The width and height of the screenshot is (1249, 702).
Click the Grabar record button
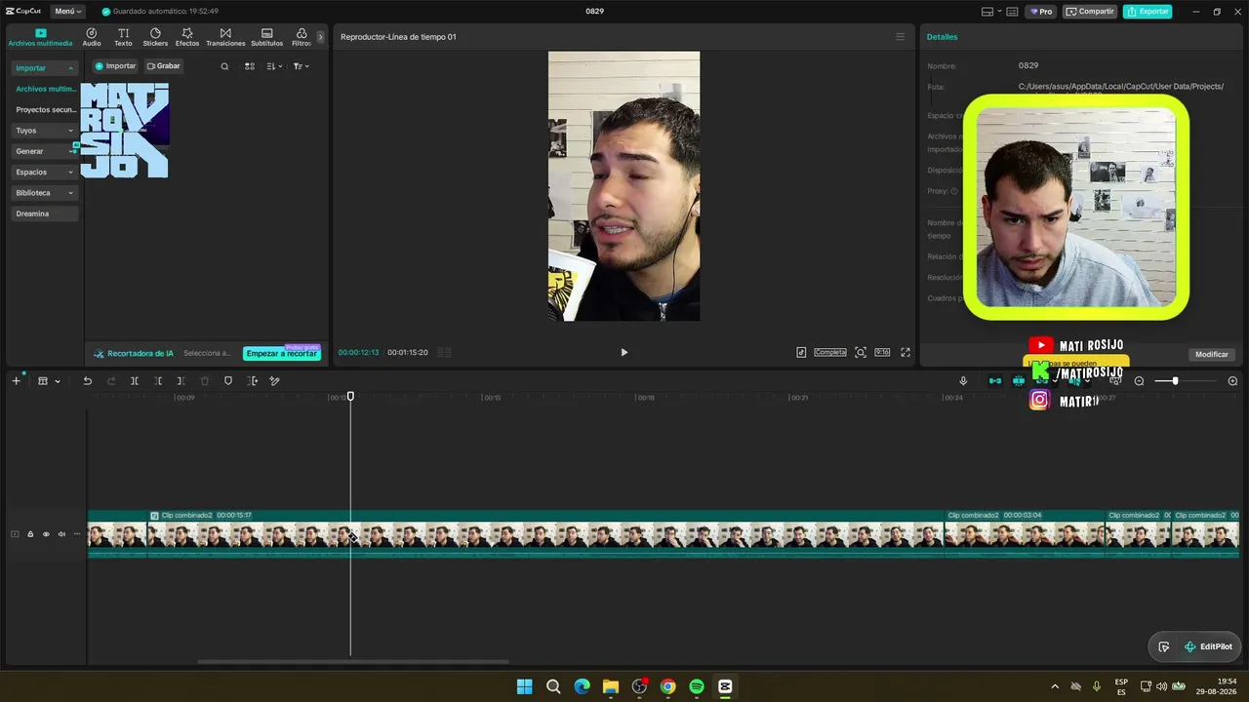tap(164, 66)
